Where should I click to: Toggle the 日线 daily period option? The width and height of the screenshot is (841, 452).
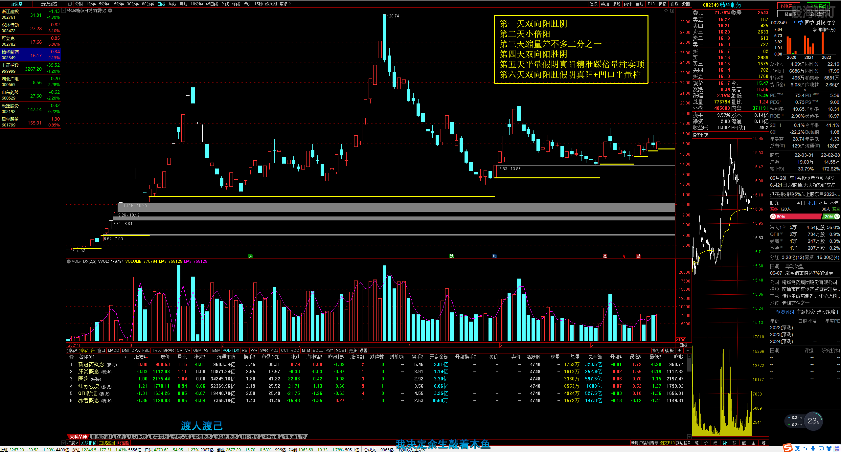tap(161, 4)
